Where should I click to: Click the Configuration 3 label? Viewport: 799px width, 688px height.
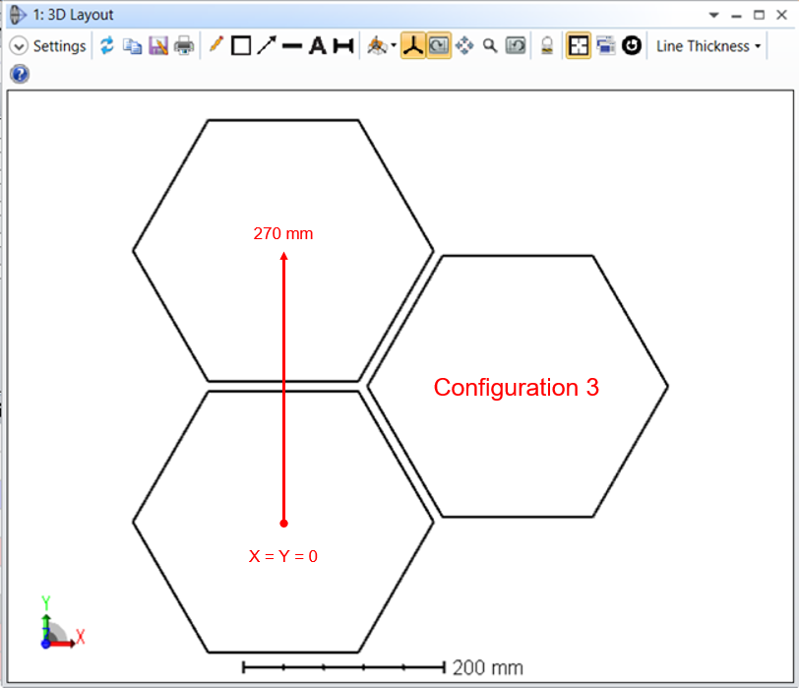pyautogui.click(x=517, y=388)
